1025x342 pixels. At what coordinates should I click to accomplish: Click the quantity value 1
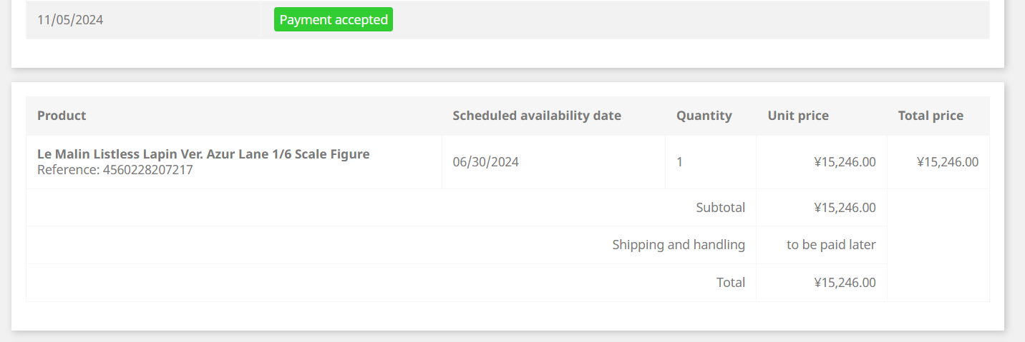(679, 162)
